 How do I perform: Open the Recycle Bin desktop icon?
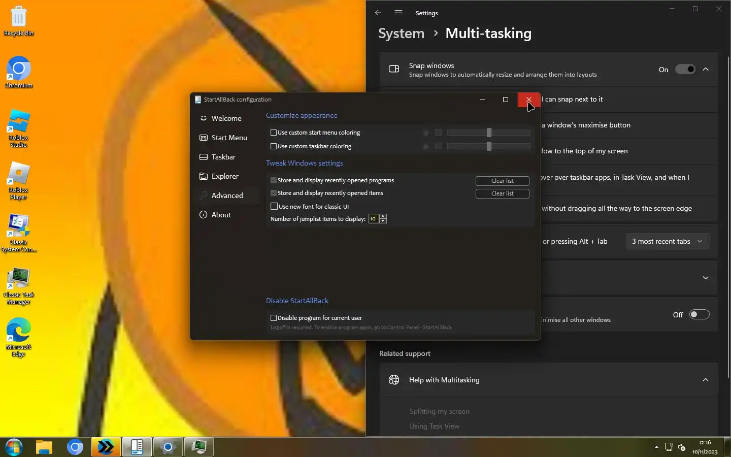pos(19,21)
